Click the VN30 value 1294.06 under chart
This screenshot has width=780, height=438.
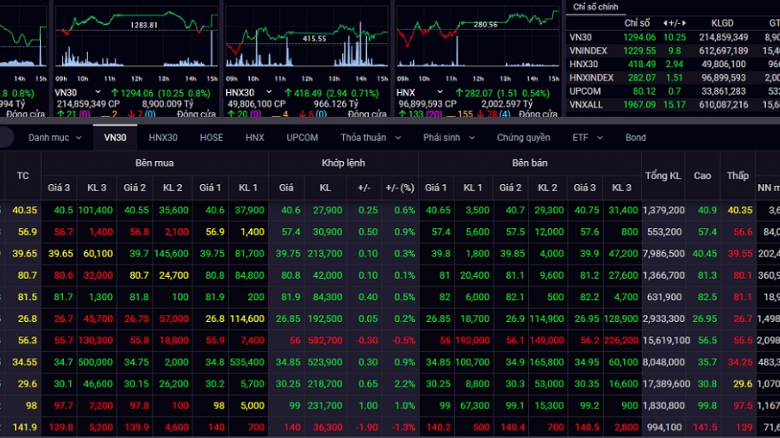pyautogui.click(x=136, y=93)
